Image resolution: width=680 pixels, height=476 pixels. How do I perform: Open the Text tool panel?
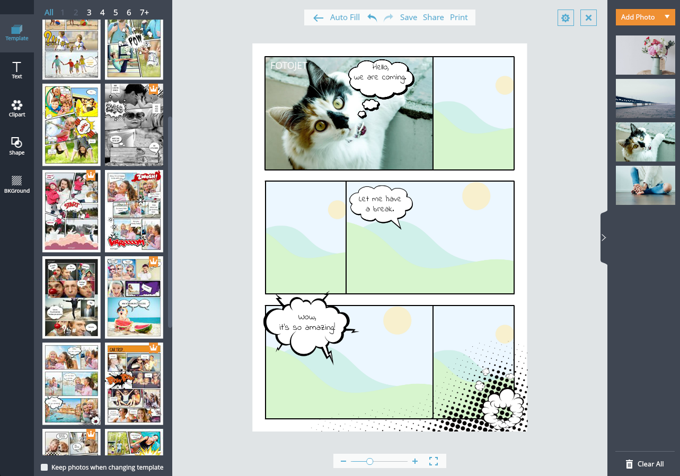[x=17, y=70]
